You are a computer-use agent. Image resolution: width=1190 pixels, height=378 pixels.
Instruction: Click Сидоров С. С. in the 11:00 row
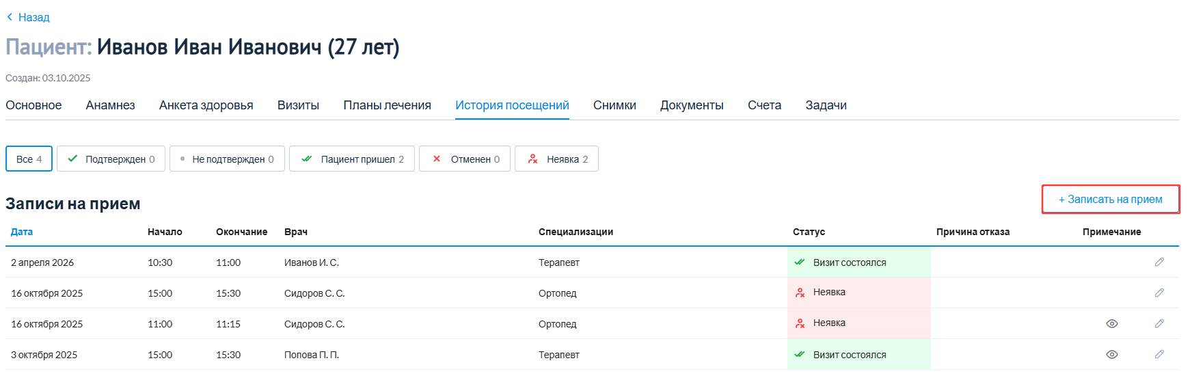(314, 324)
